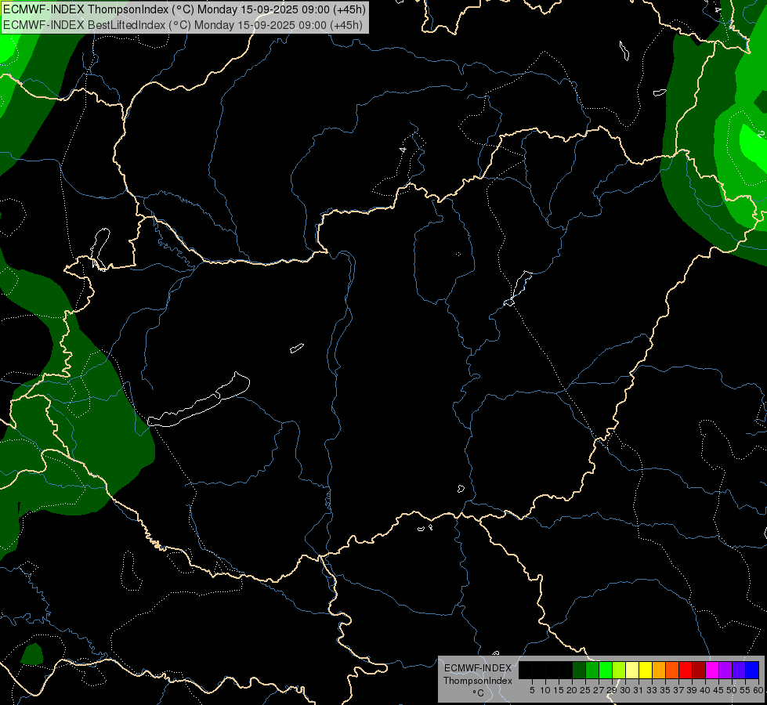767x705 pixels.
Task: Pick the bright green 27–29 legend swatch
Action: pyautogui.click(x=606, y=670)
